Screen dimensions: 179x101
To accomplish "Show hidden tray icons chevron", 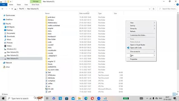I will coord(147,98).
